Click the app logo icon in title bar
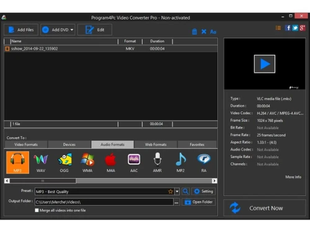 tap(4, 17)
